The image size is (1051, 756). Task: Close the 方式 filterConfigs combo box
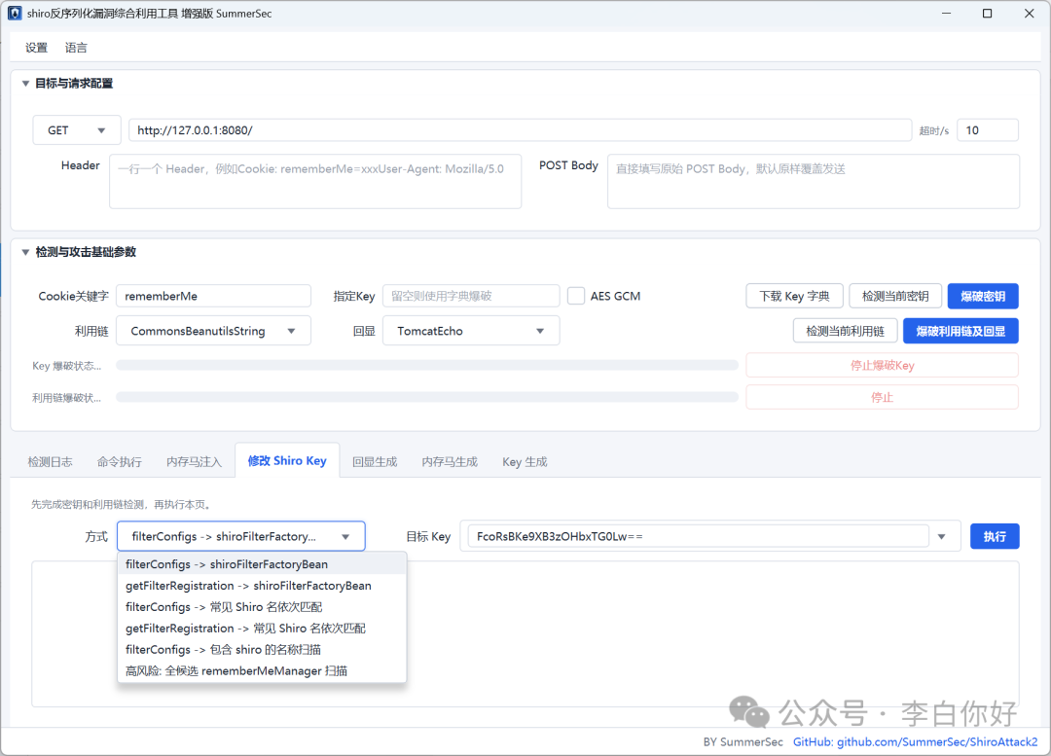click(x=241, y=536)
